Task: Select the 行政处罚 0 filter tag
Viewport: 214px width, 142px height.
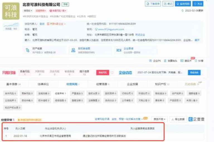Action: tap(127, 94)
